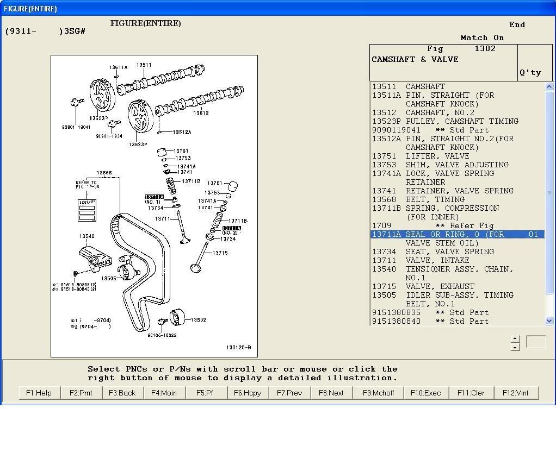Advance with the F8:Next button

331,393
